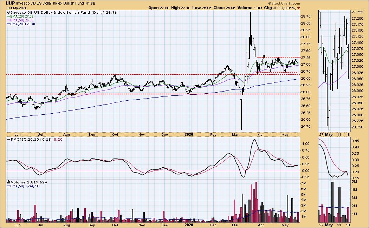Screen dimensions: 369x228
Task: Click the EMA(200) 26.48 legend entry
Action: [22, 24]
